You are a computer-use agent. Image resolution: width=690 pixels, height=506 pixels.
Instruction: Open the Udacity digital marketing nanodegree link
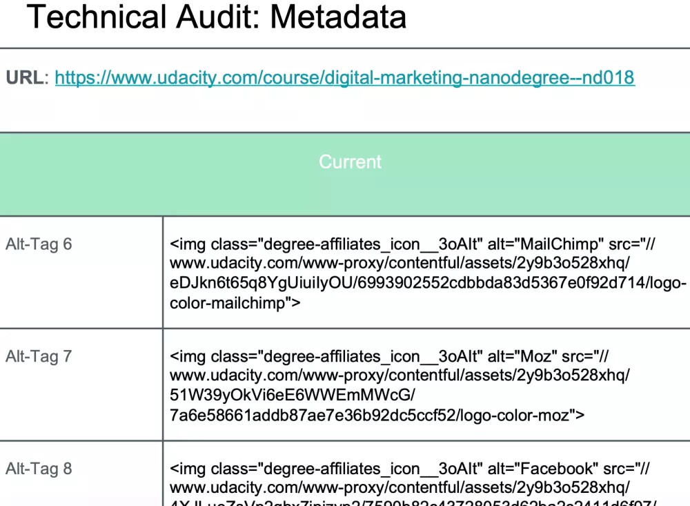click(344, 78)
